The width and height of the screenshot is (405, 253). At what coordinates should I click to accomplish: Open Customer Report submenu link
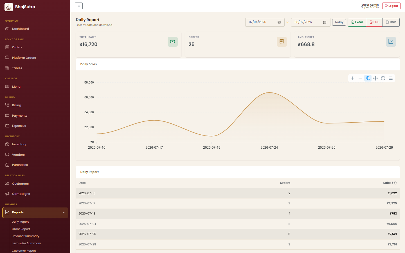click(x=24, y=251)
